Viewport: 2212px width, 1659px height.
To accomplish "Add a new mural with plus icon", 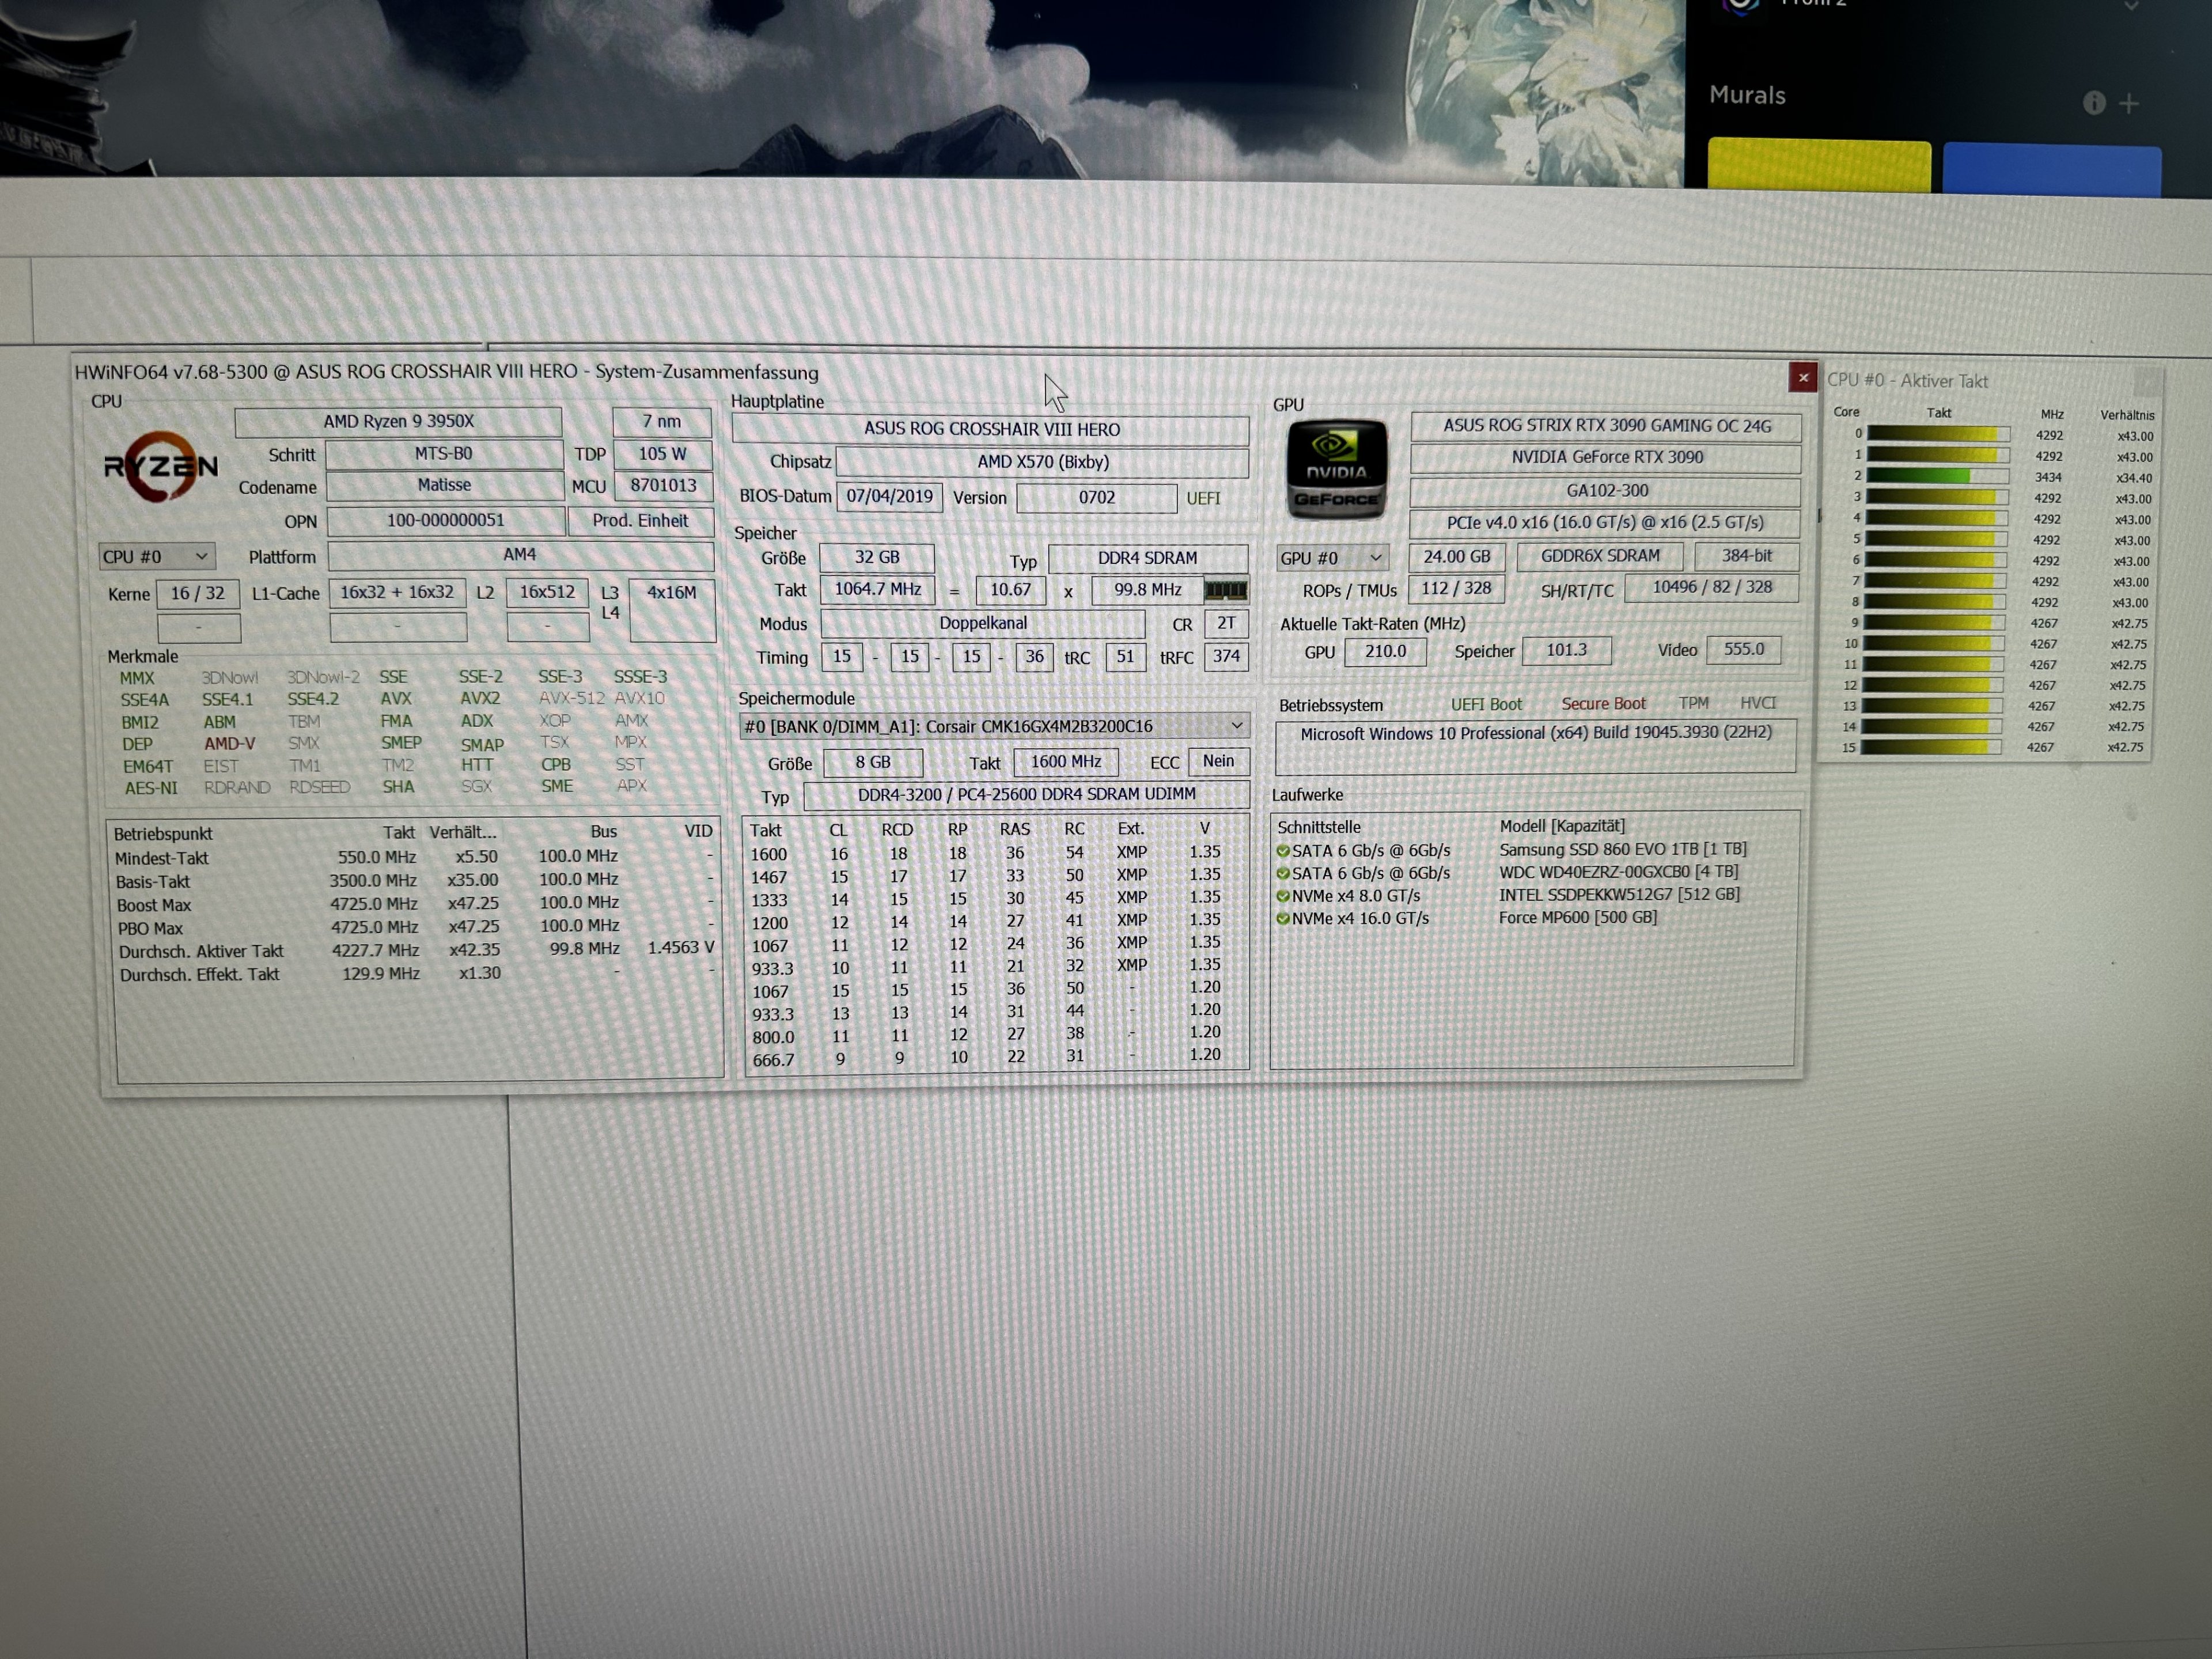I will (x=2129, y=103).
